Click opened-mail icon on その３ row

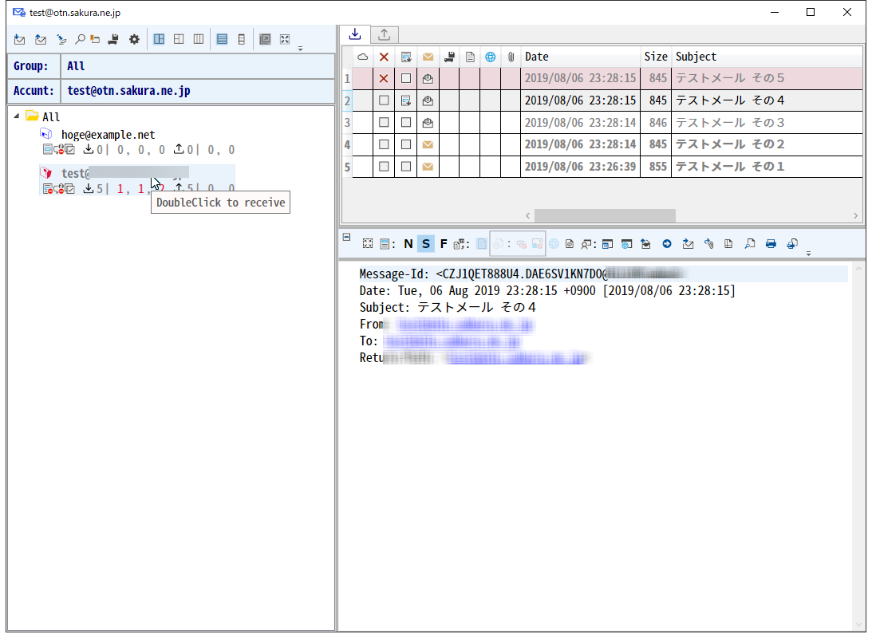[428, 122]
